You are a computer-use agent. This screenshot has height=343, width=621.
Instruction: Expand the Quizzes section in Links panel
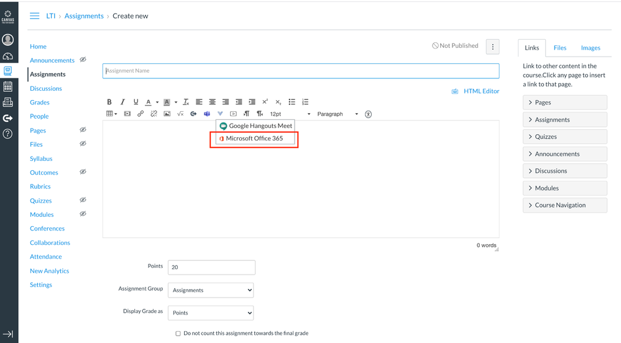(564, 137)
